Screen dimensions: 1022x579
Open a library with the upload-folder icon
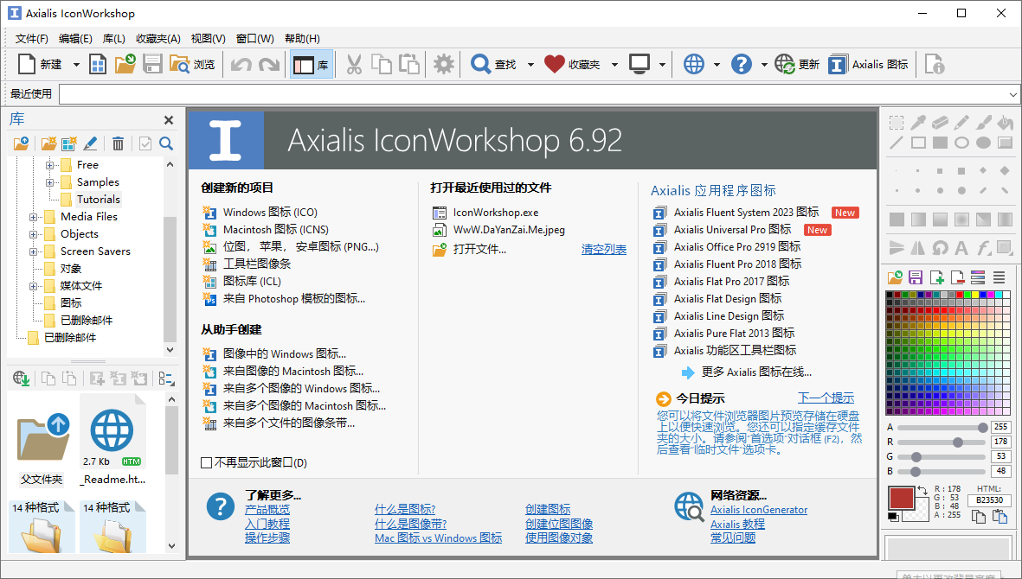click(21, 143)
